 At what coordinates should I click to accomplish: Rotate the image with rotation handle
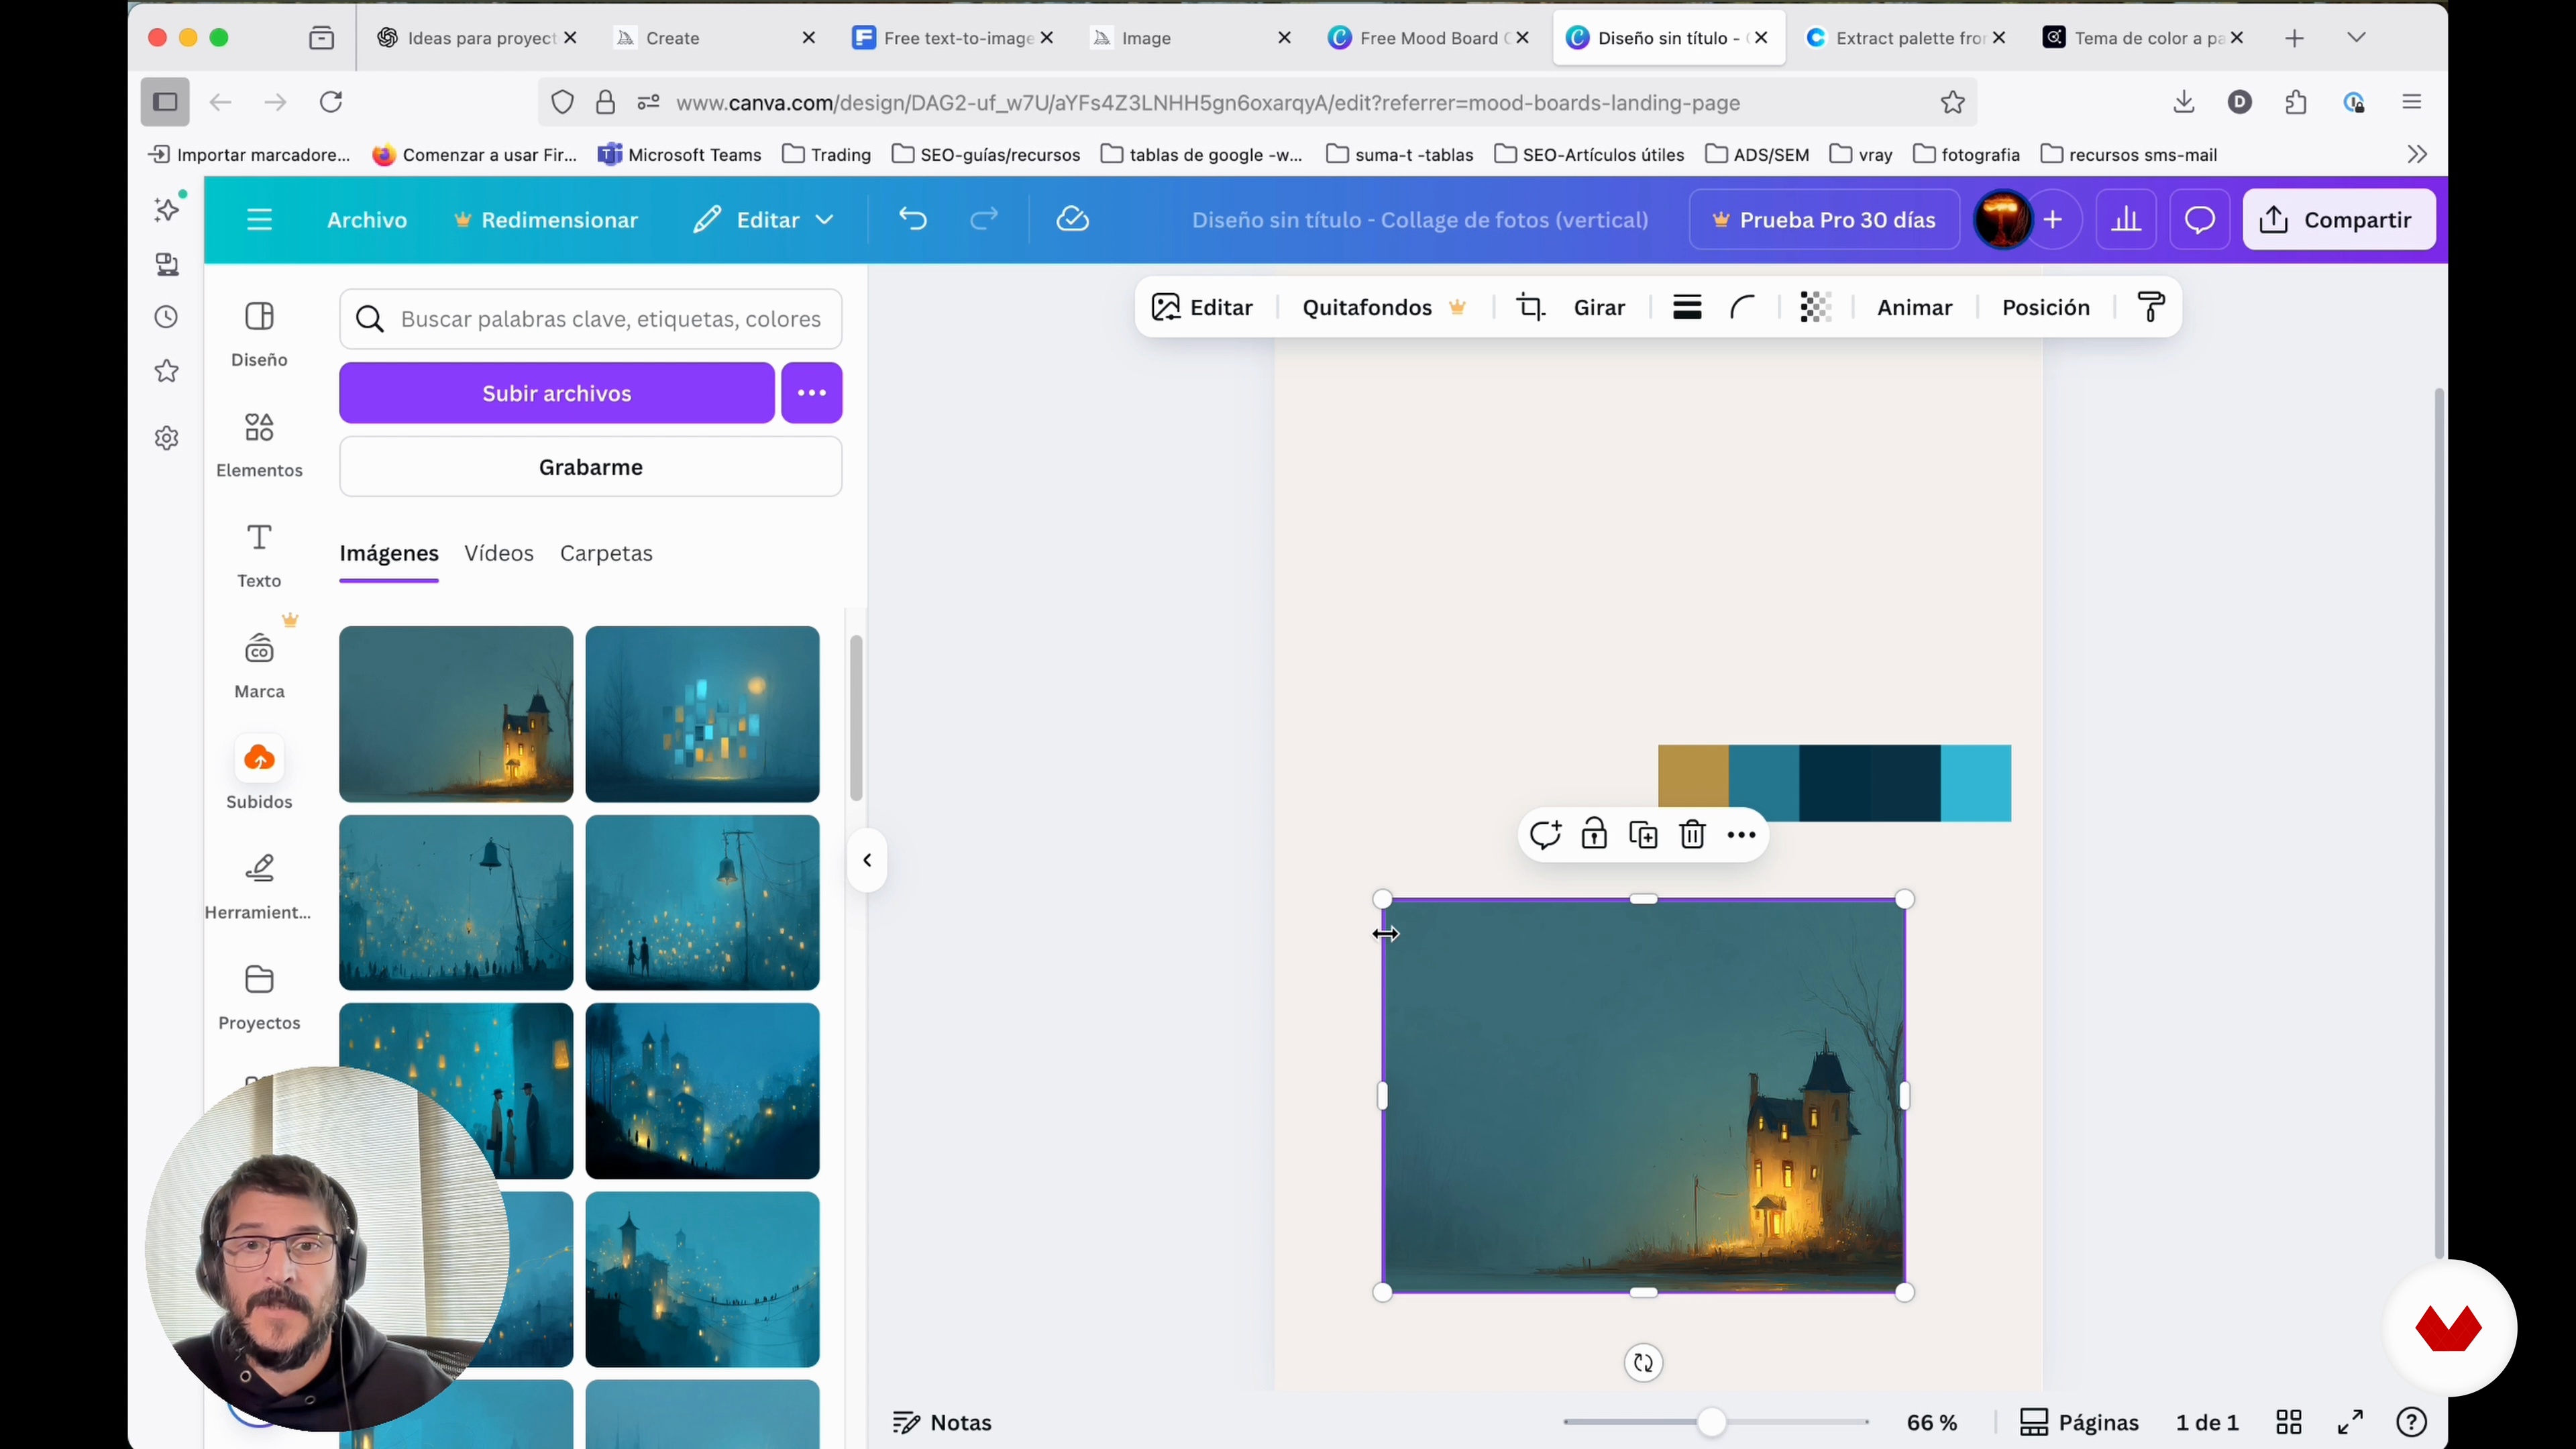1643,1363
